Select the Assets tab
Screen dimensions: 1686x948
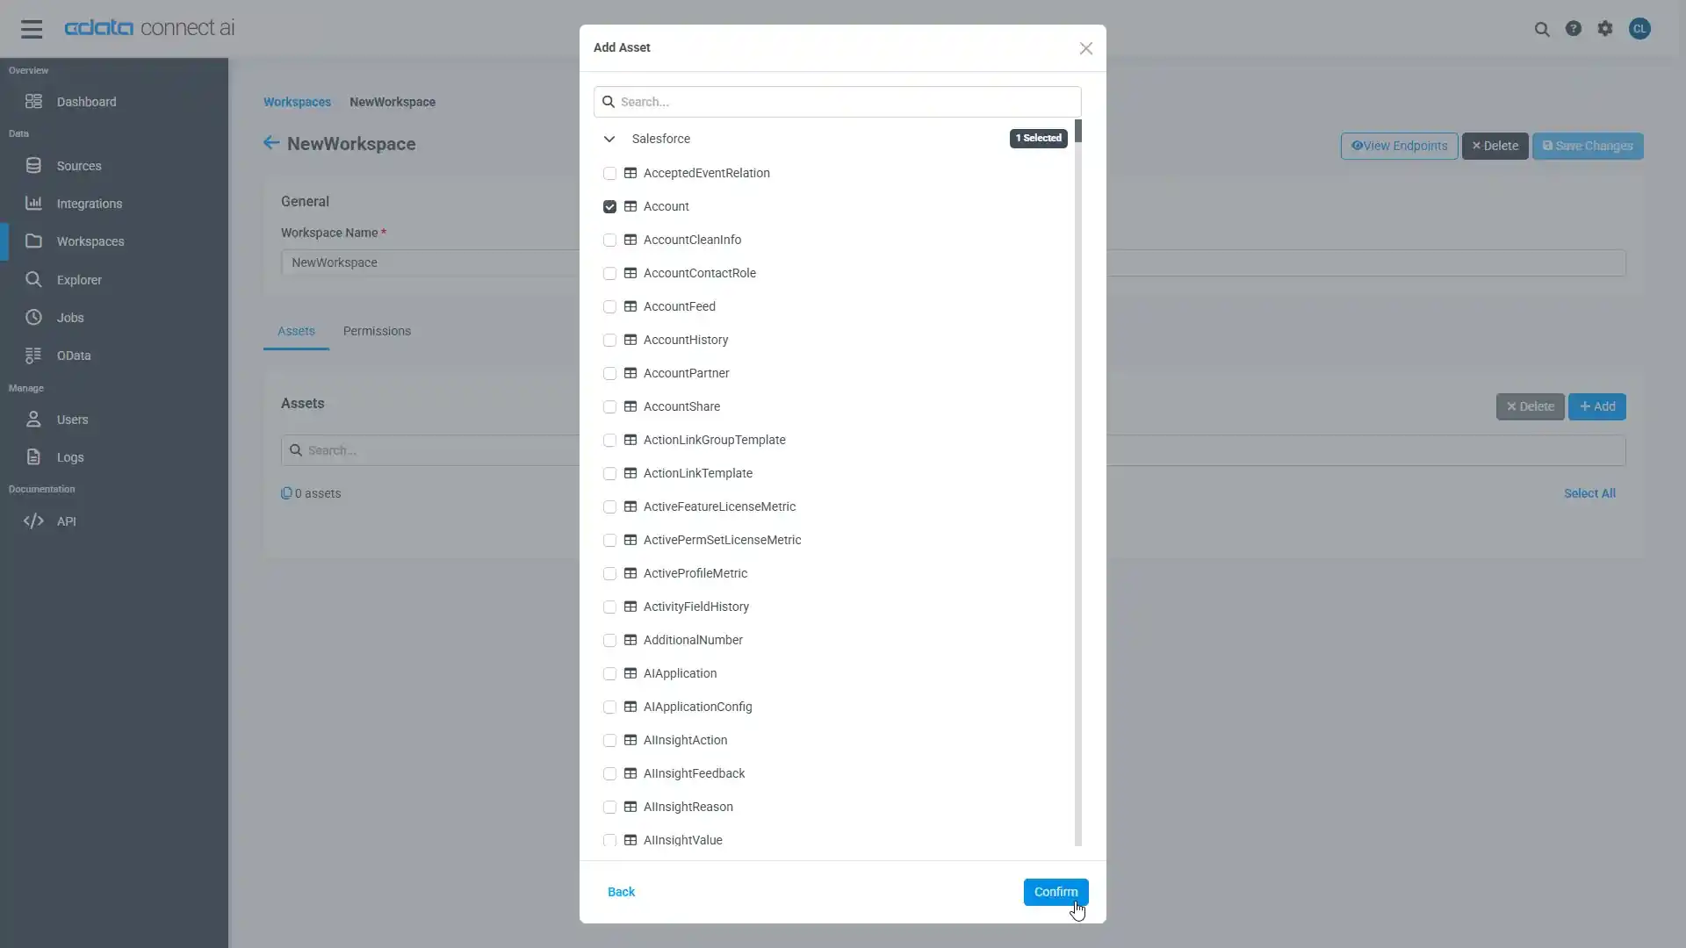click(x=296, y=331)
